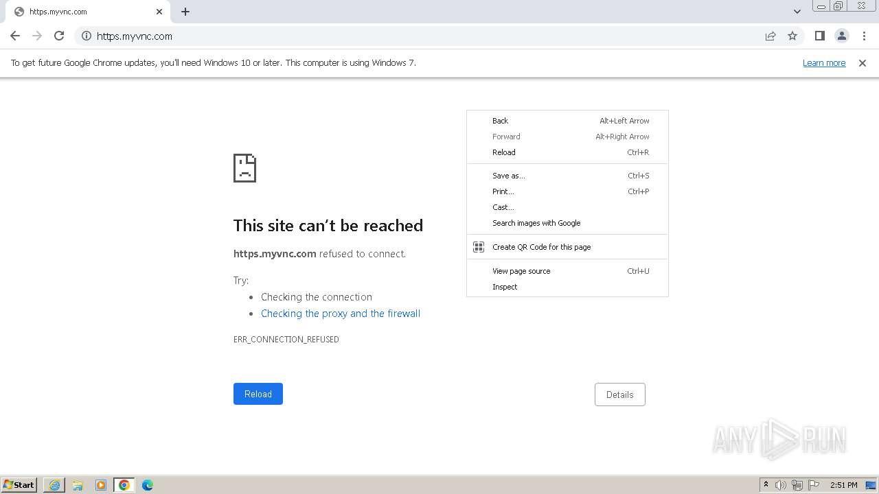Choose Cast... from context menu
Screen dimensions: 879x494
567,207
